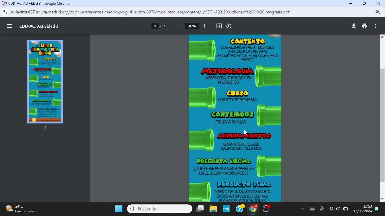This screenshot has width=385, height=216.
Task: Open the Get Help taskbar icon
Action: tap(240, 209)
